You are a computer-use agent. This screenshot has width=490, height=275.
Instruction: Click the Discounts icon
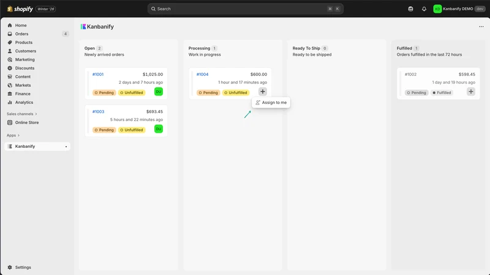click(10, 68)
